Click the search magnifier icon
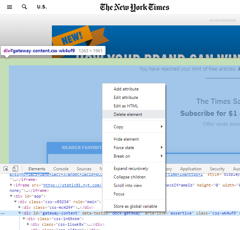The width and height of the screenshot is (240, 230). click(x=24, y=7)
